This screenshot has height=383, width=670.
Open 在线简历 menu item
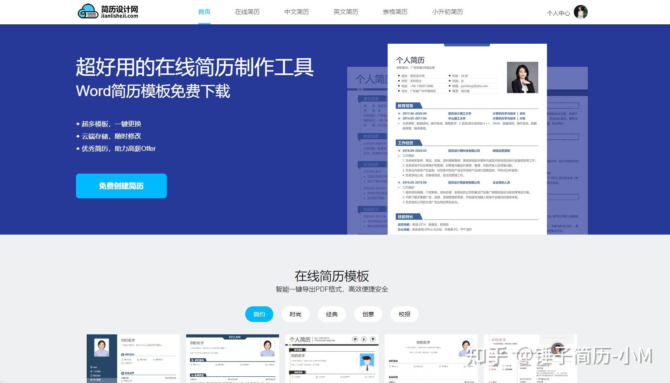pyautogui.click(x=247, y=12)
